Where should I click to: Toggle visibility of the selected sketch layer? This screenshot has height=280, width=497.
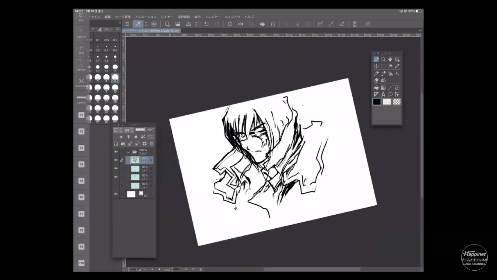pyautogui.click(x=116, y=160)
